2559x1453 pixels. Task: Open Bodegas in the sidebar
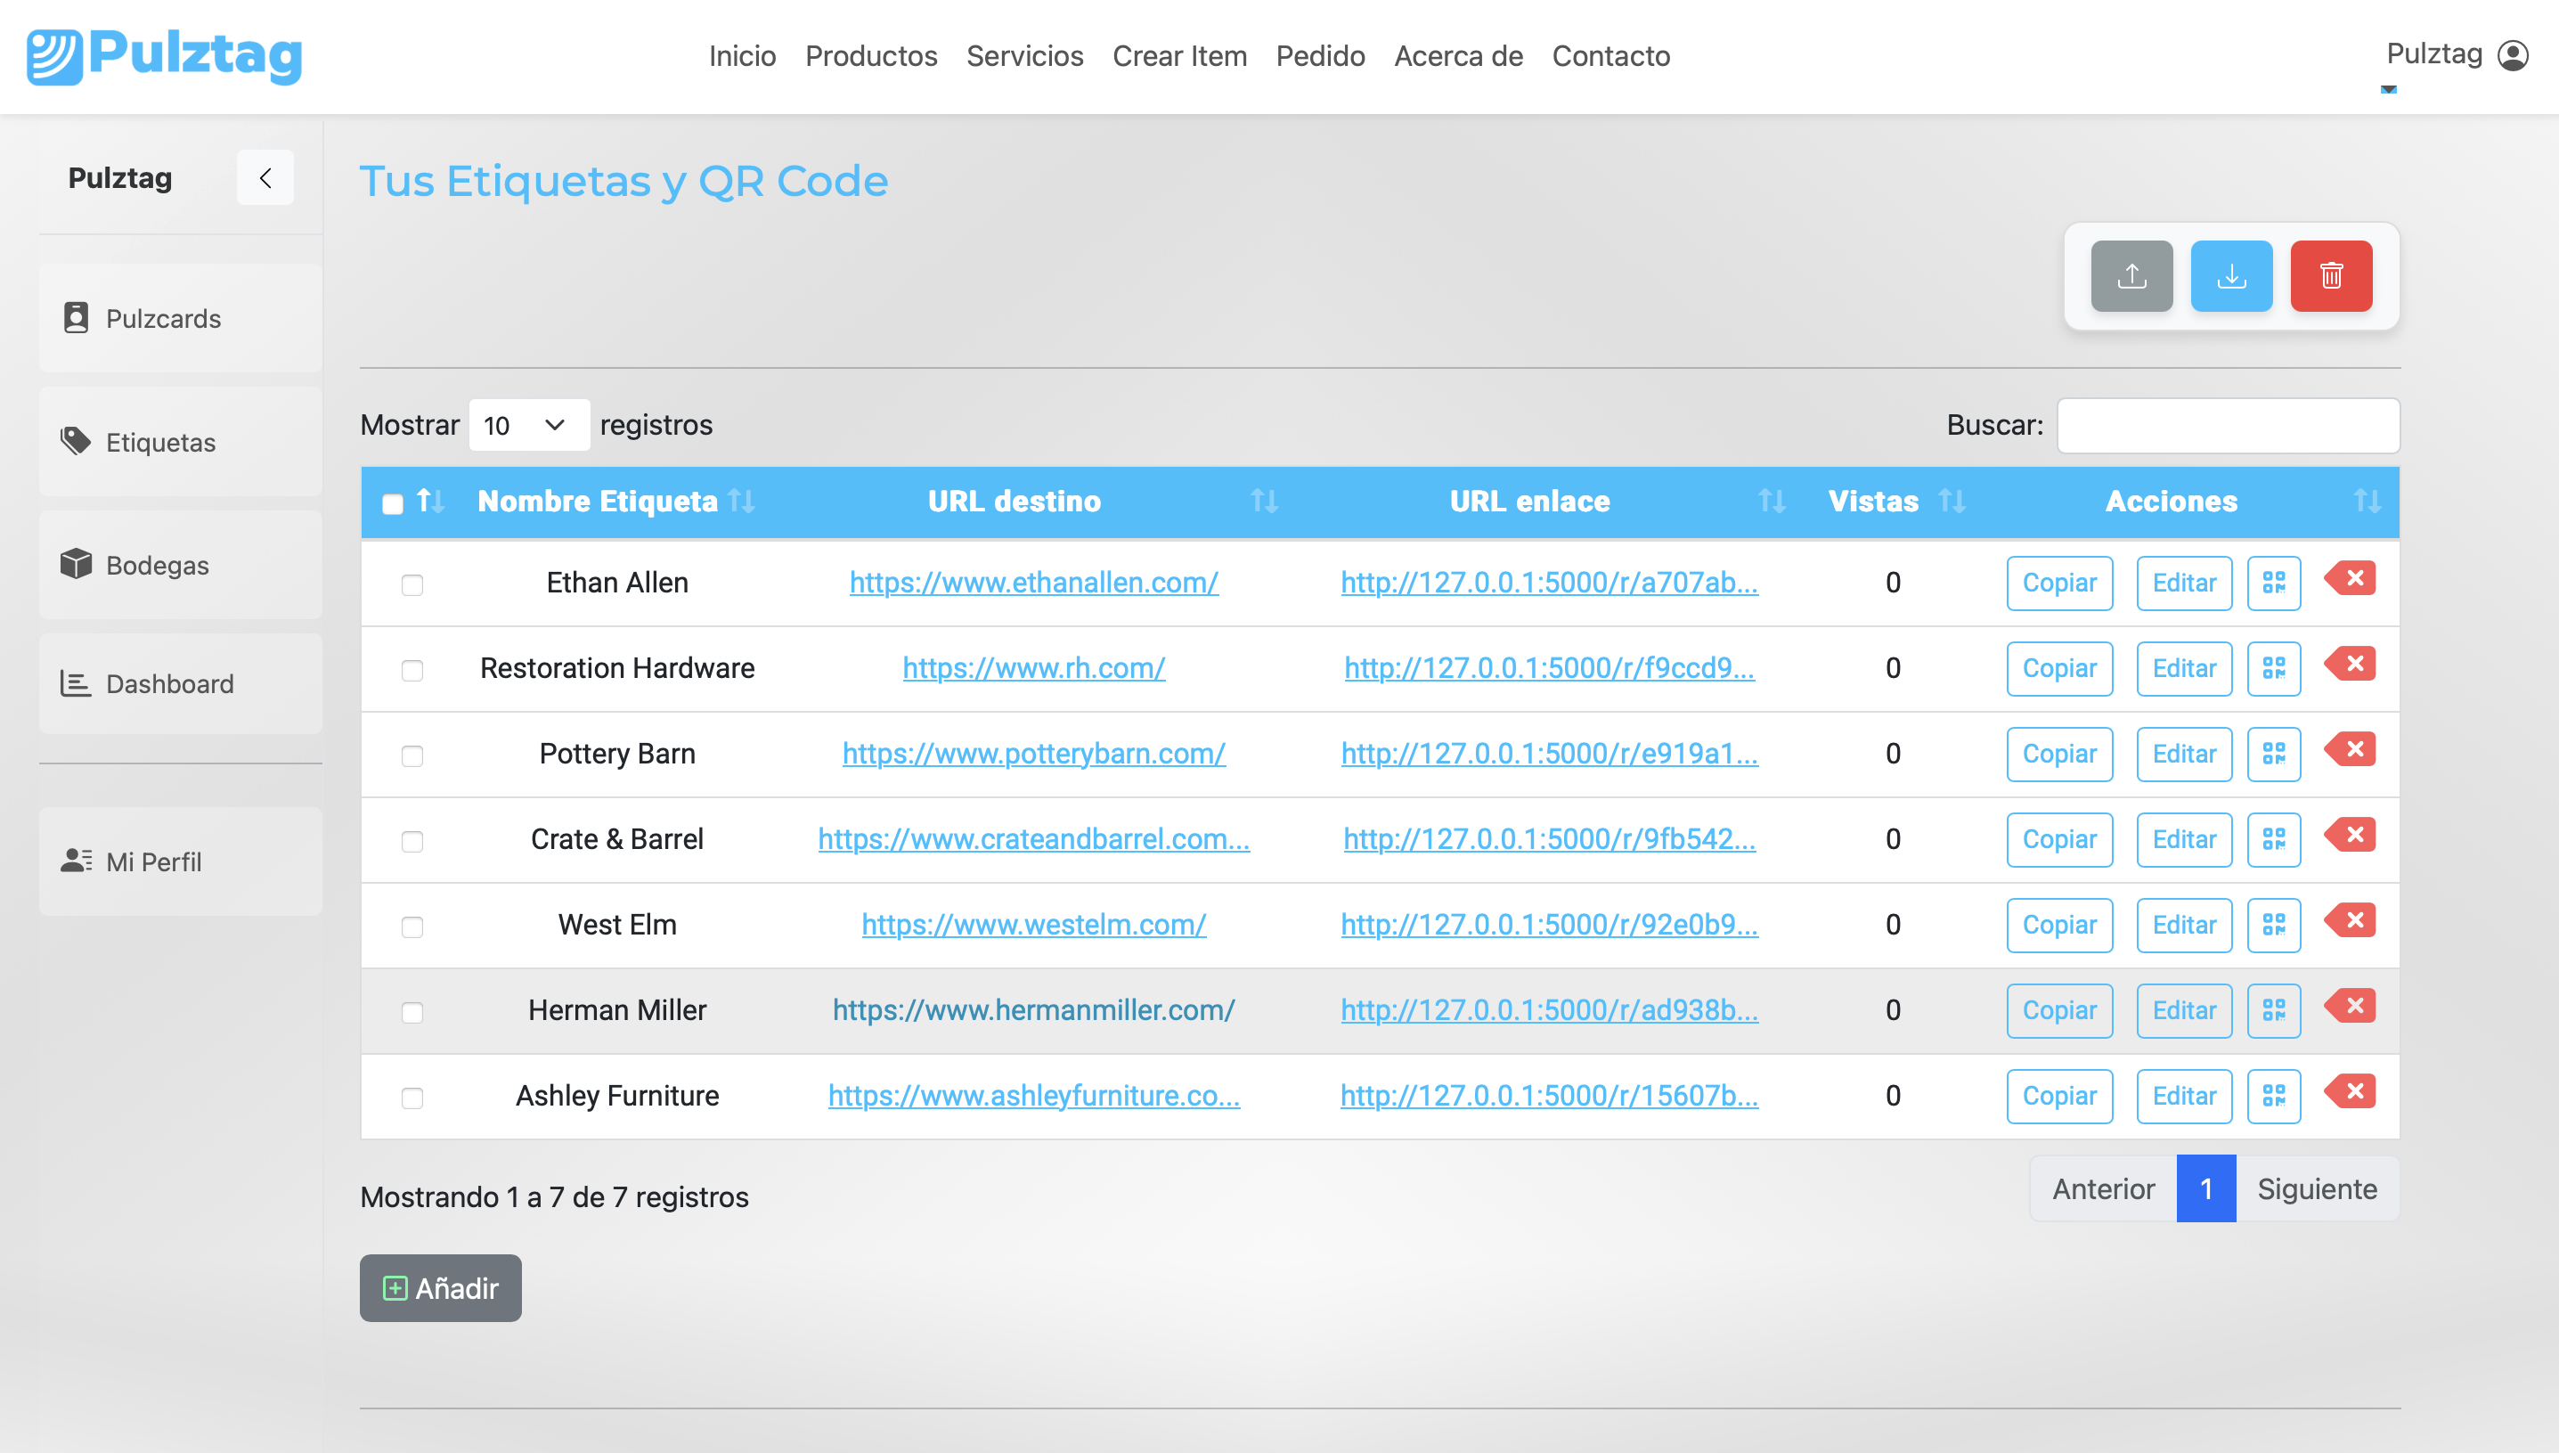pyautogui.click(x=180, y=565)
